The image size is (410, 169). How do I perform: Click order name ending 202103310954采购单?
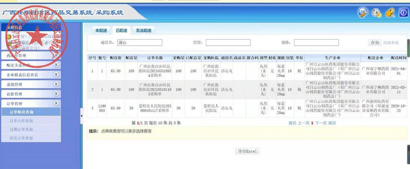[155, 71]
